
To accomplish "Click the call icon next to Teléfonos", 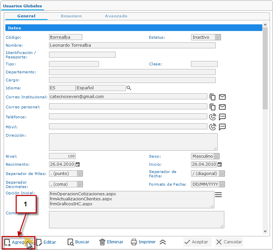I will pyautogui.click(x=212, y=117).
